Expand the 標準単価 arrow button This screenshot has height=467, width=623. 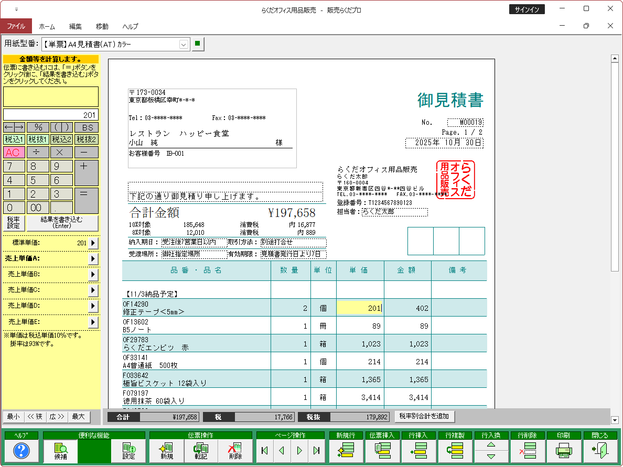tap(93, 243)
